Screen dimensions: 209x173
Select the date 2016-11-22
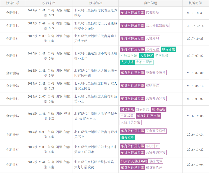pyautogui.click(x=195, y=150)
